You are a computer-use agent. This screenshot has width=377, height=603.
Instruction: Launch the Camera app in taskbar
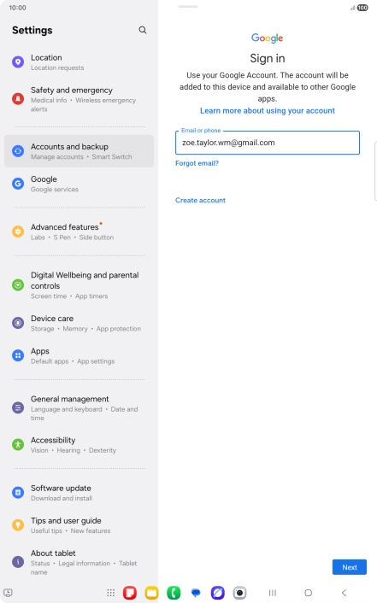pyautogui.click(x=239, y=593)
